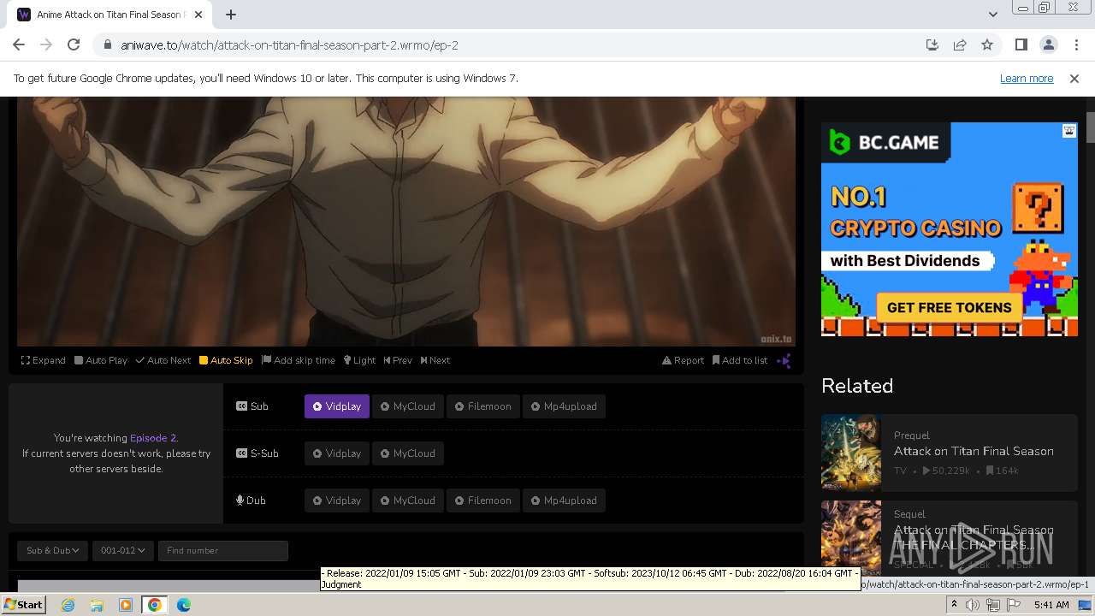
Task: Show hidden system tray icons
Action: tap(954, 605)
